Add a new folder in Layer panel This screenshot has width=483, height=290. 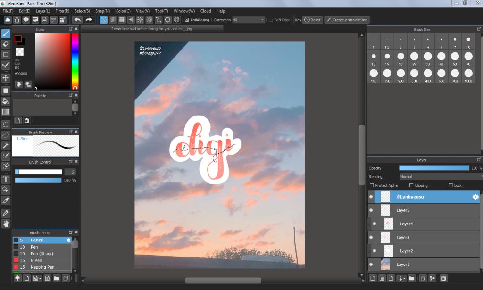(x=411, y=278)
